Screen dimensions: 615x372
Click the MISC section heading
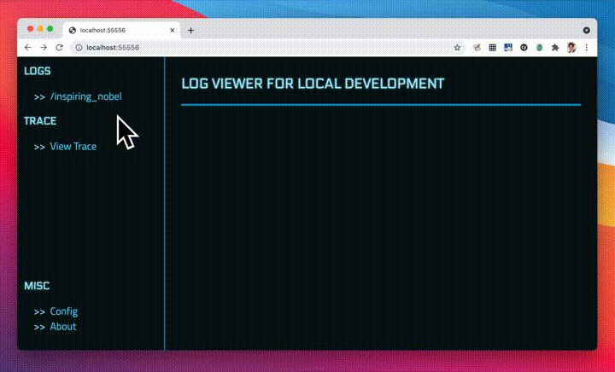point(37,286)
